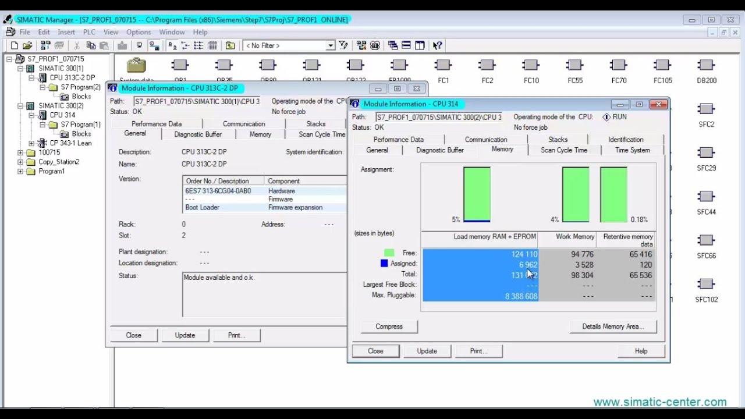Switch to List view icon
This screenshot has height=419, width=745.
[x=198, y=45]
